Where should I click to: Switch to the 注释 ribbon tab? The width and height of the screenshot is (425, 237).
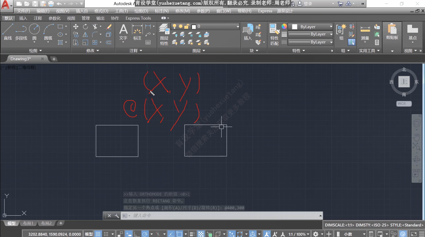[38, 18]
